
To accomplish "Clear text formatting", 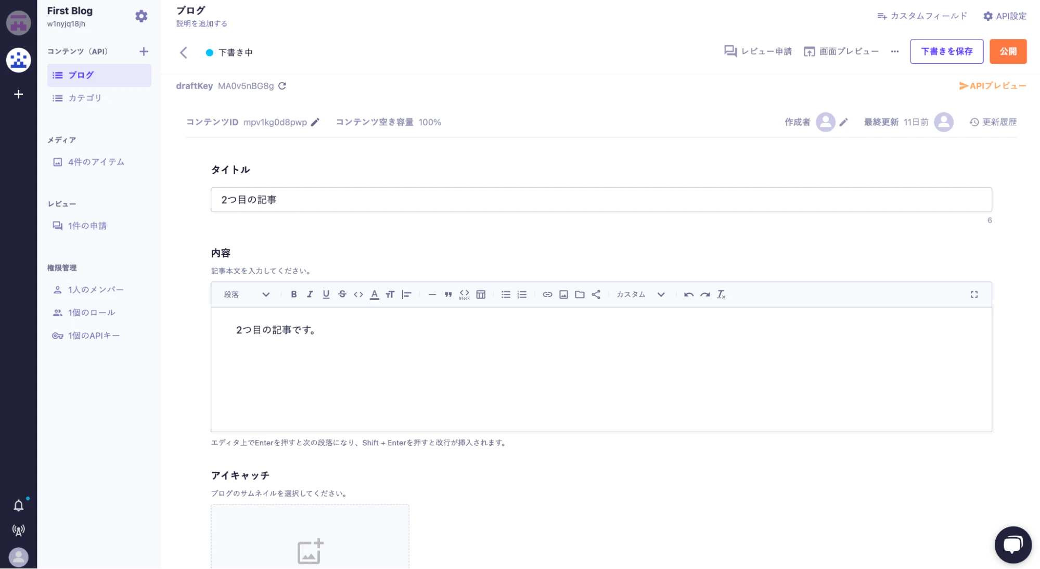I will [x=721, y=294].
